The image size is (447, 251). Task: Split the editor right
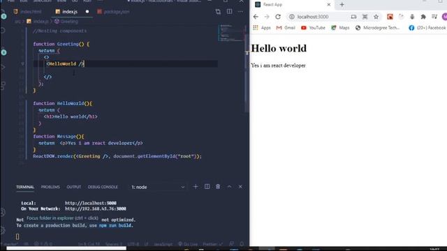click(x=230, y=12)
